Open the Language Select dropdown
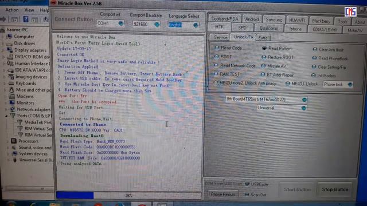Screen dimensions: 367x206 pyautogui.click(x=196, y=25)
